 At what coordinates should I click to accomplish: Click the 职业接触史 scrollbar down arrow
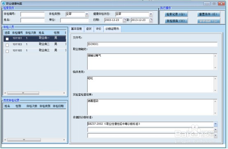[x=215, y=68]
